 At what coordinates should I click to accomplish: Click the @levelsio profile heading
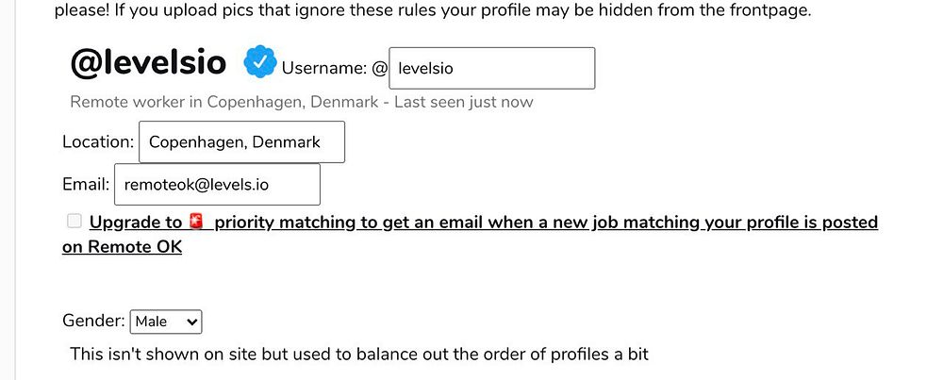(x=148, y=63)
